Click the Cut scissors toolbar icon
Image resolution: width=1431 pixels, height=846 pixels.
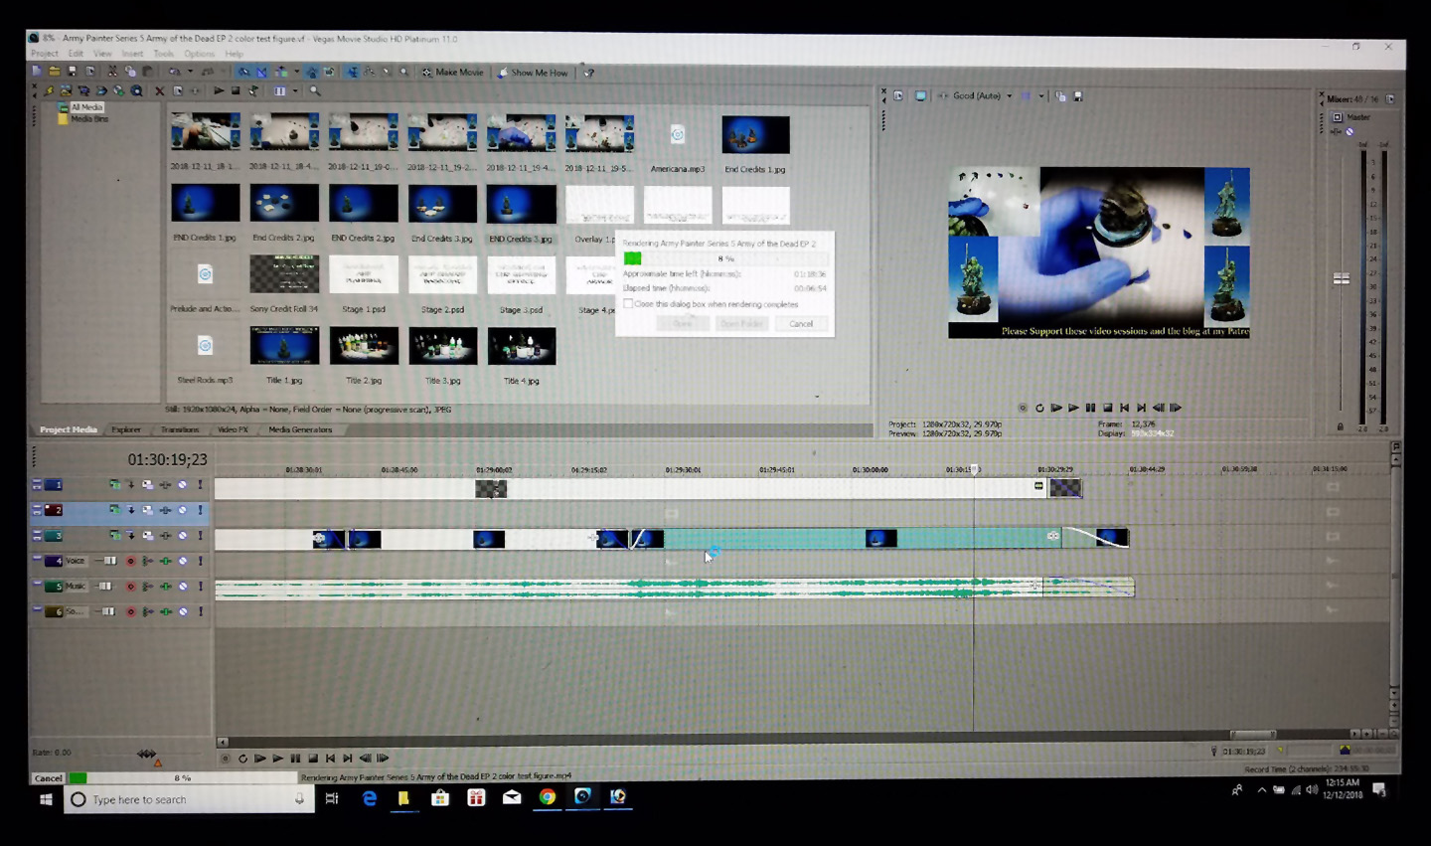coord(112,72)
